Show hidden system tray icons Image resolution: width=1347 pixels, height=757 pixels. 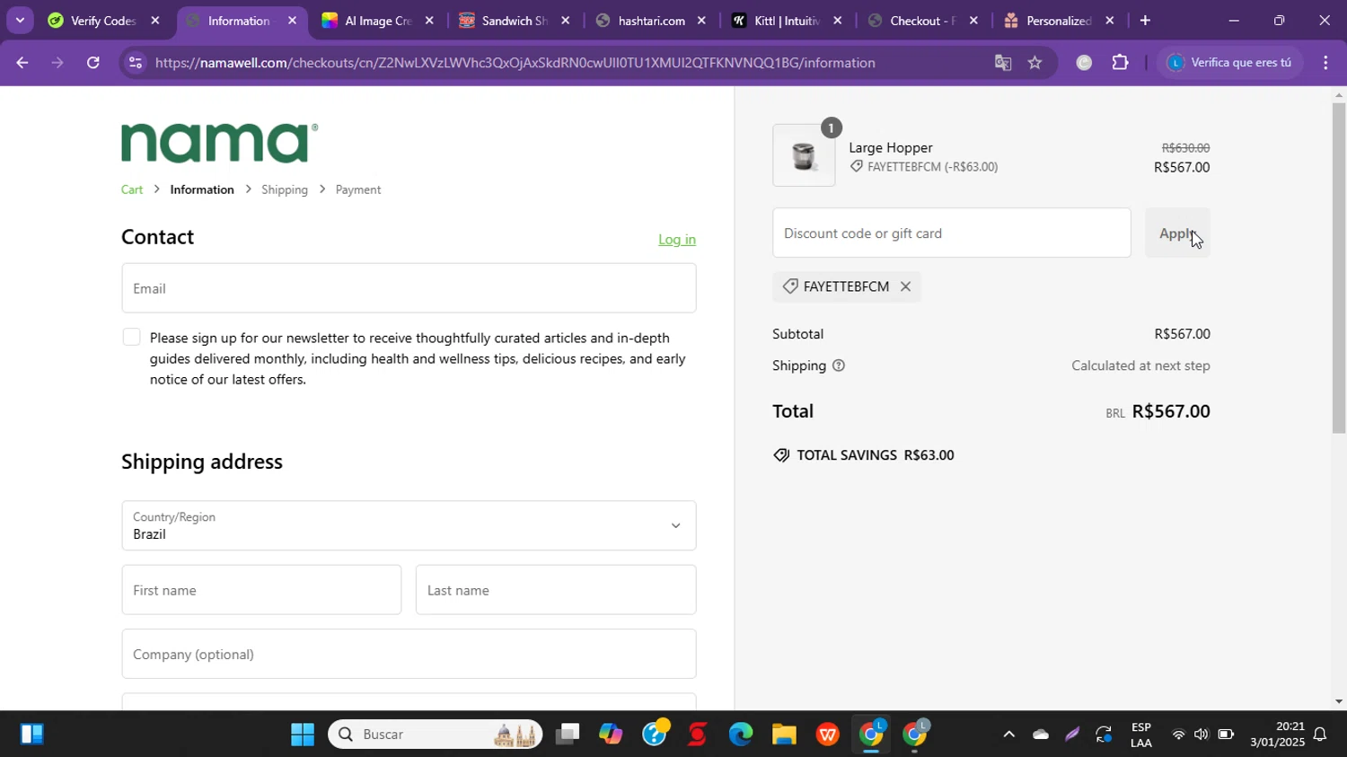[x=1008, y=735]
